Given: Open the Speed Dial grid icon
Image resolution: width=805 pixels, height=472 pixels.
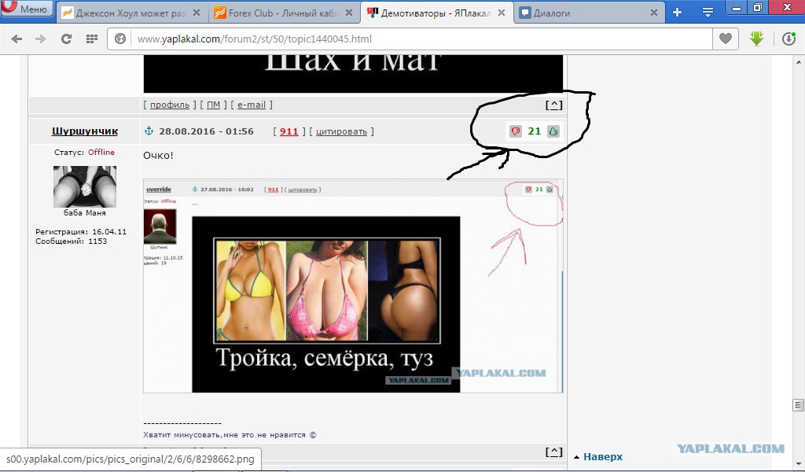Looking at the screenshot, I should coord(92,39).
